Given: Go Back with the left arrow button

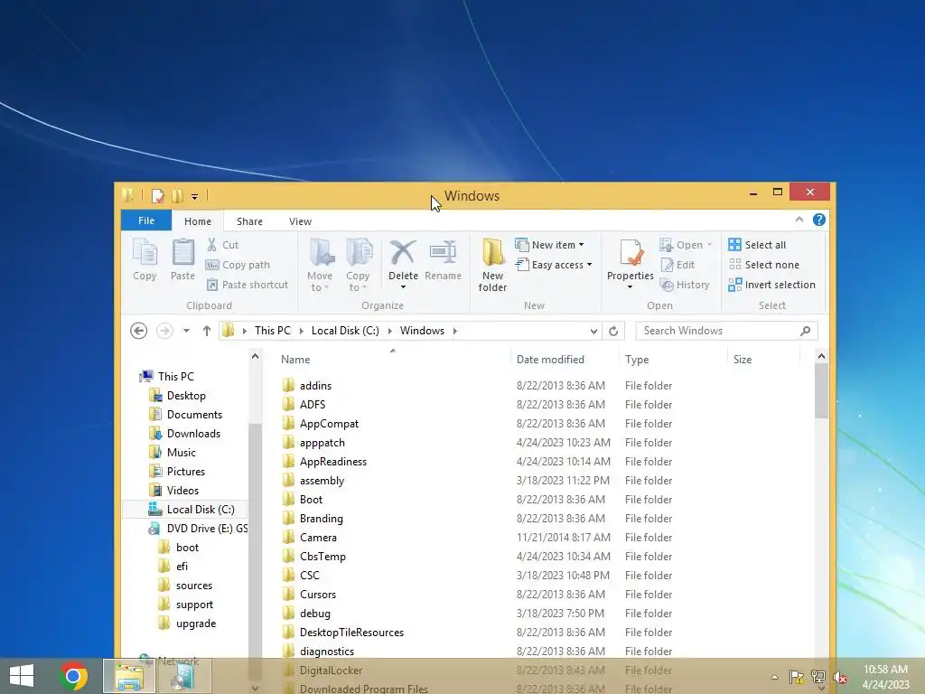Looking at the screenshot, I should pos(138,331).
